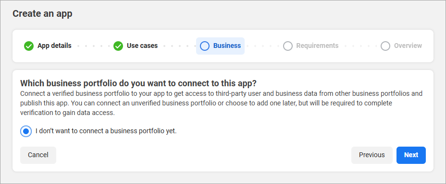This screenshot has height=184, width=446.
Task: Open the Overview step label
Action: pos(408,46)
